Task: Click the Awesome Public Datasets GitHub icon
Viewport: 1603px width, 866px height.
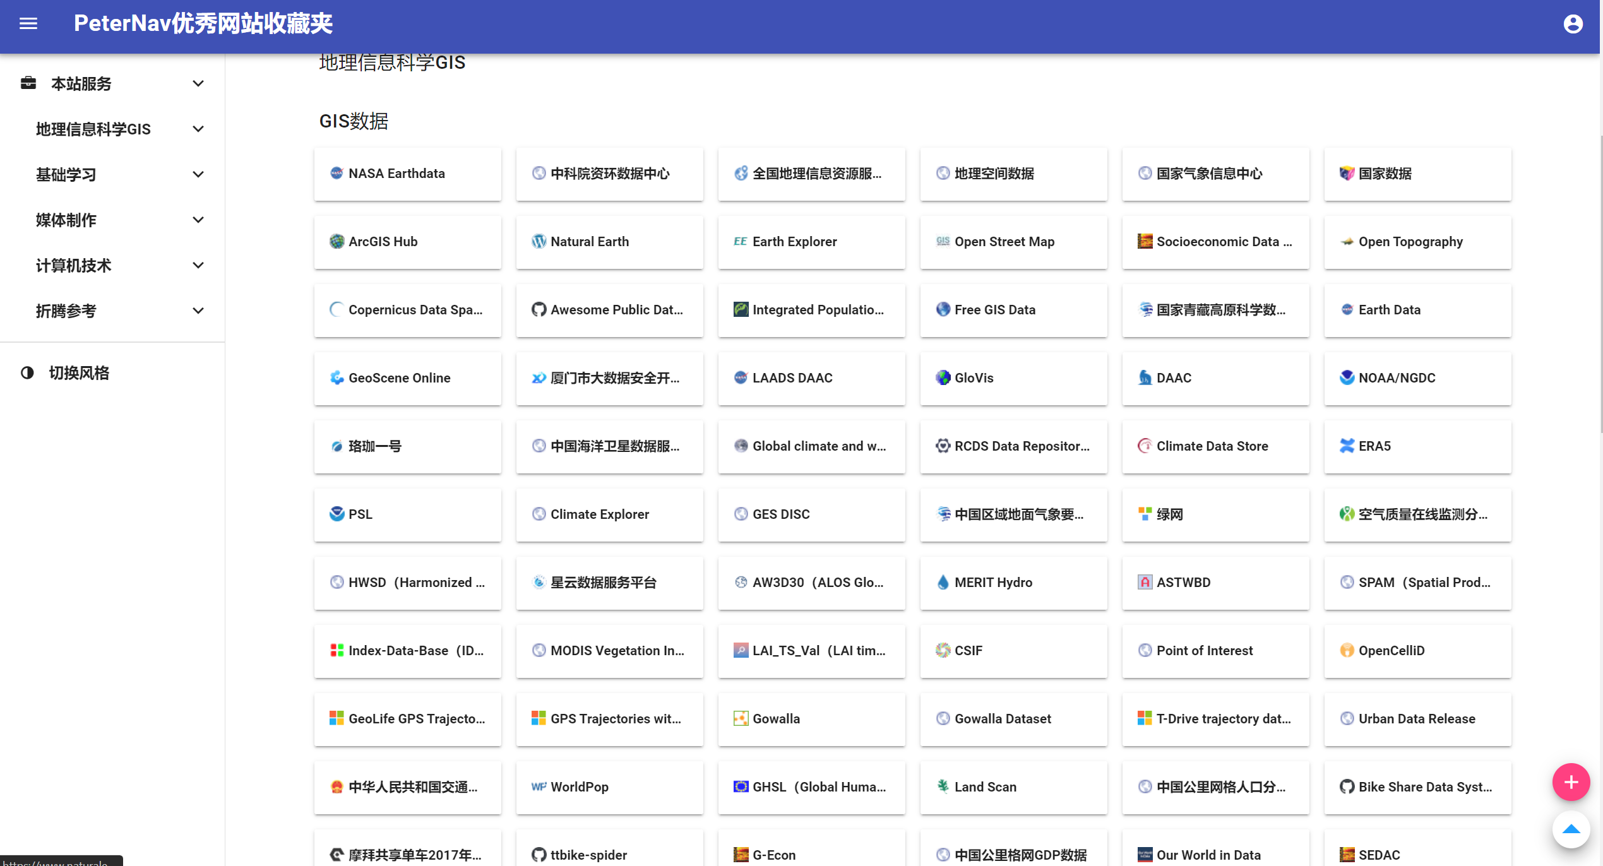Action: (x=539, y=309)
